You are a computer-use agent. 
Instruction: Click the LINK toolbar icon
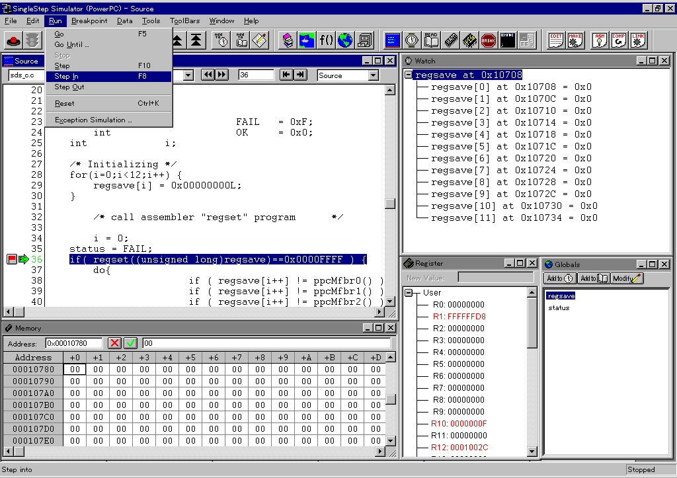638,40
